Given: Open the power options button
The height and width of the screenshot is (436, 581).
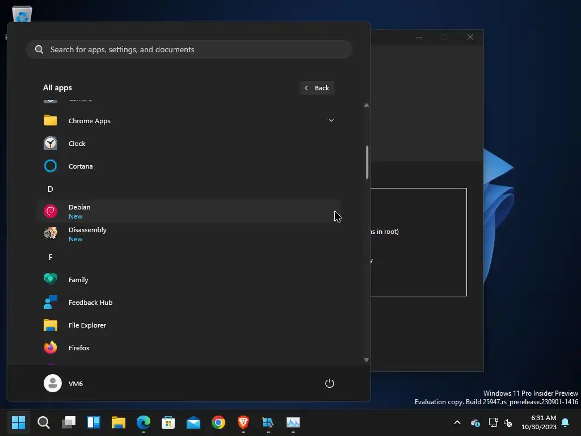Looking at the screenshot, I should tap(330, 383).
